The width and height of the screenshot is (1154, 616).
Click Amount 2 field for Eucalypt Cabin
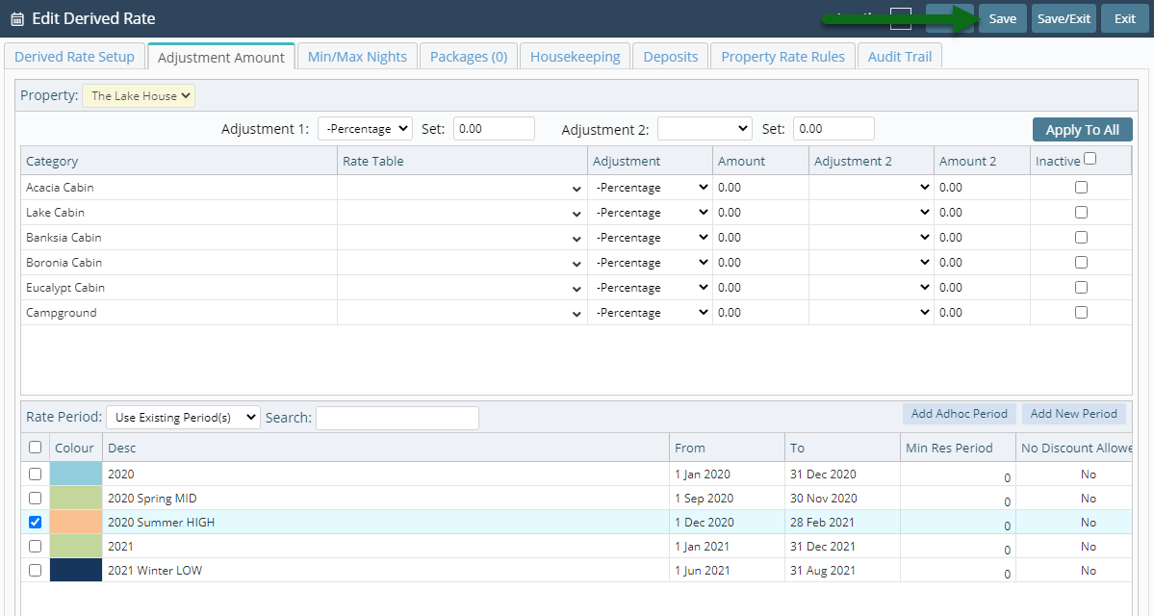tap(982, 288)
